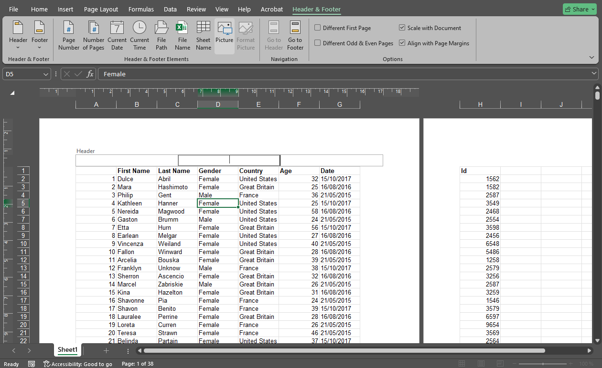Select column D header
This screenshot has width=602, height=368.
point(218,104)
